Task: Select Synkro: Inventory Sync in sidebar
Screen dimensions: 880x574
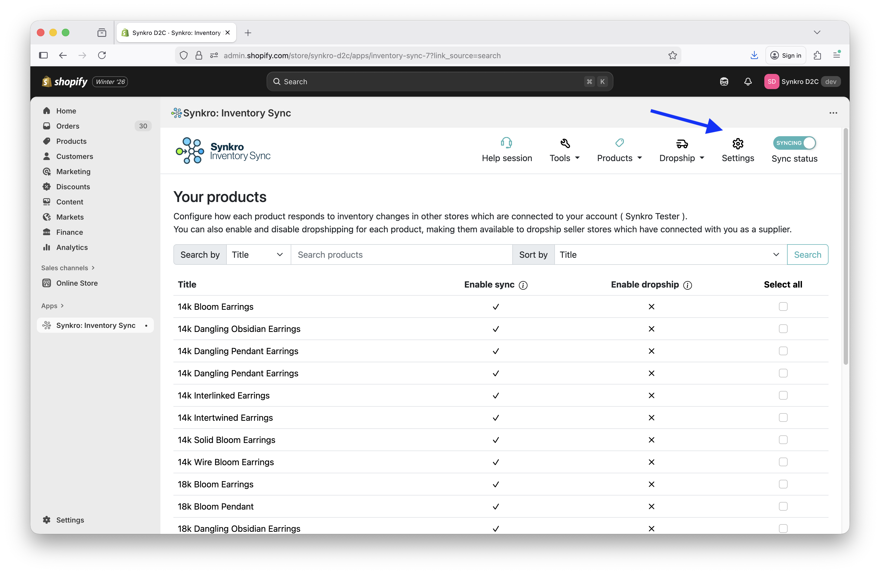Action: point(95,325)
